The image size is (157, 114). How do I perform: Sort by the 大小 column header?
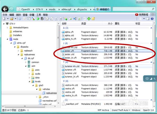coord(110,24)
